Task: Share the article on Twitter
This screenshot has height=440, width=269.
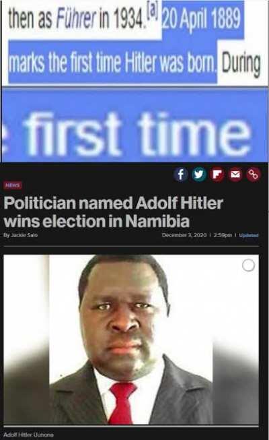Action: tap(199, 175)
